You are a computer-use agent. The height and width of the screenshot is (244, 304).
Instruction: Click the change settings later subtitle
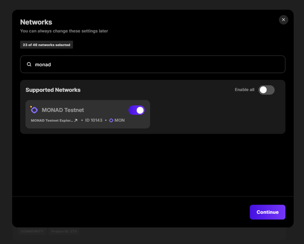click(x=64, y=31)
